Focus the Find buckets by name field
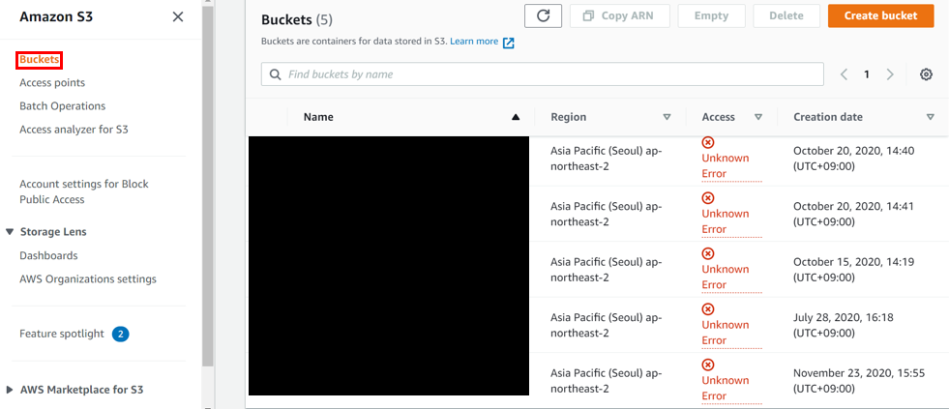The height and width of the screenshot is (409, 949). click(543, 74)
